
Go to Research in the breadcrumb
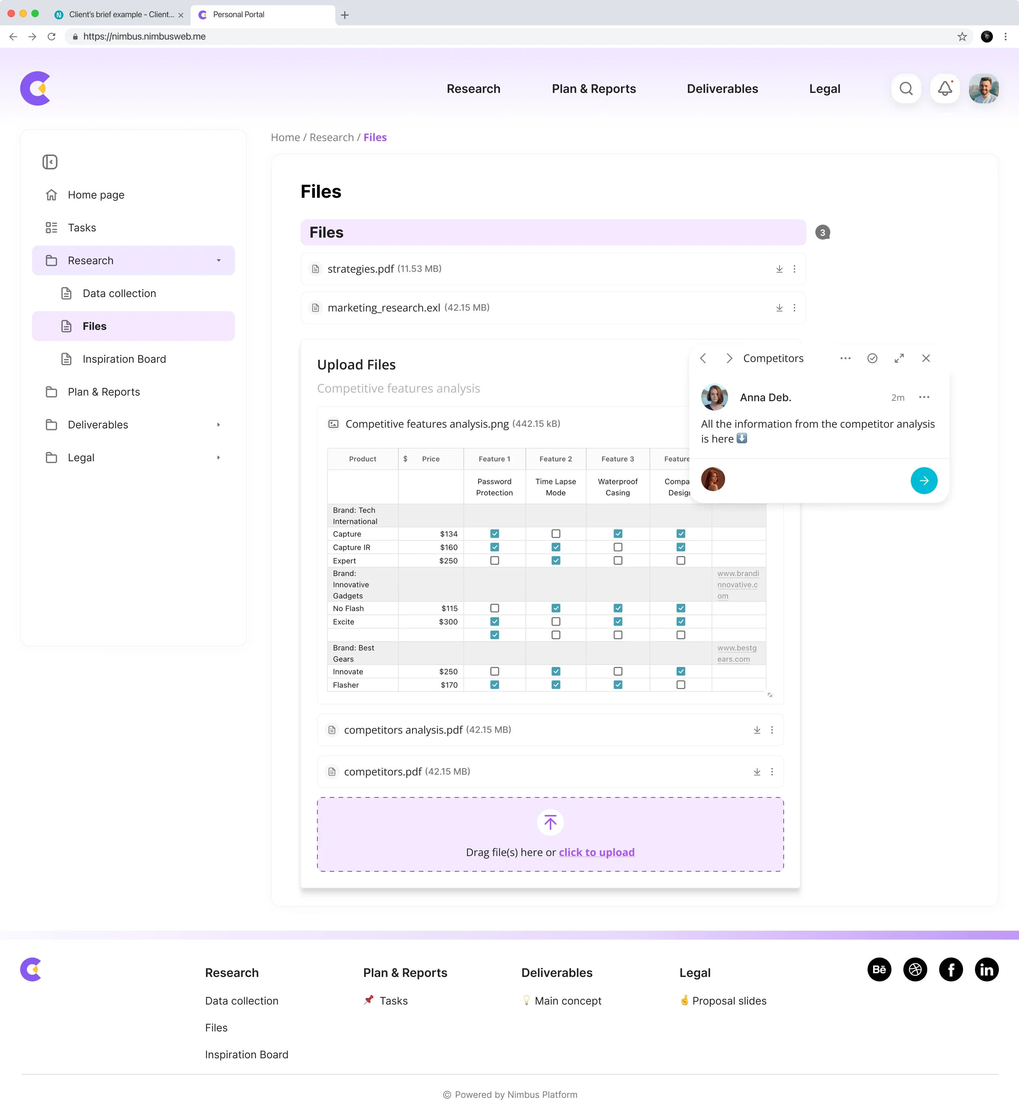pos(331,137)
